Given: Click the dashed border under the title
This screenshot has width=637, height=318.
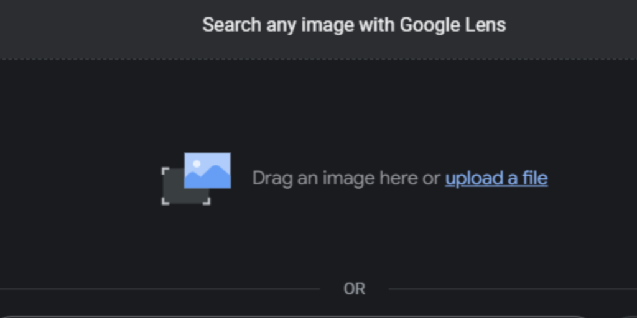Looking at the screenshot, I should [x=318, y=59].
